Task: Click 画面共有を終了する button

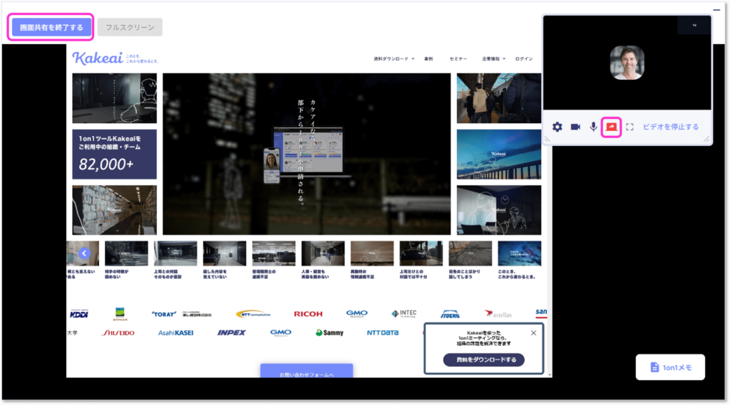Action: coord(51,28)
